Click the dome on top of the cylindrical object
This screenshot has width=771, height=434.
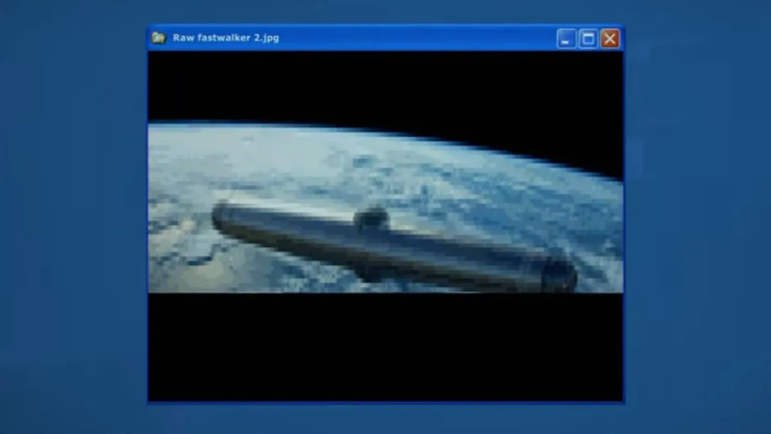click(x=371, y=218)
